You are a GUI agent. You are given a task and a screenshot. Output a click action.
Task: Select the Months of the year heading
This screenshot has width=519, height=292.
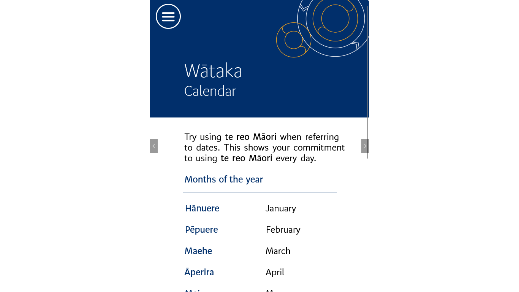[224, 179]
